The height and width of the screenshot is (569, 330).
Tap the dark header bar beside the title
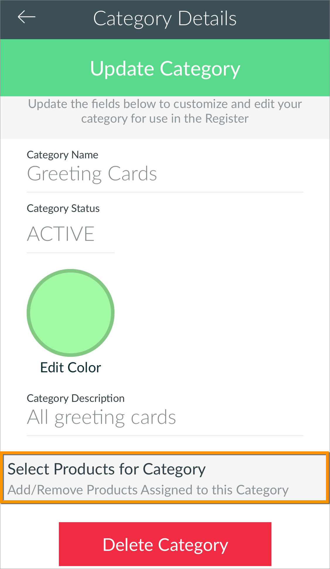(x=281, y=19)
